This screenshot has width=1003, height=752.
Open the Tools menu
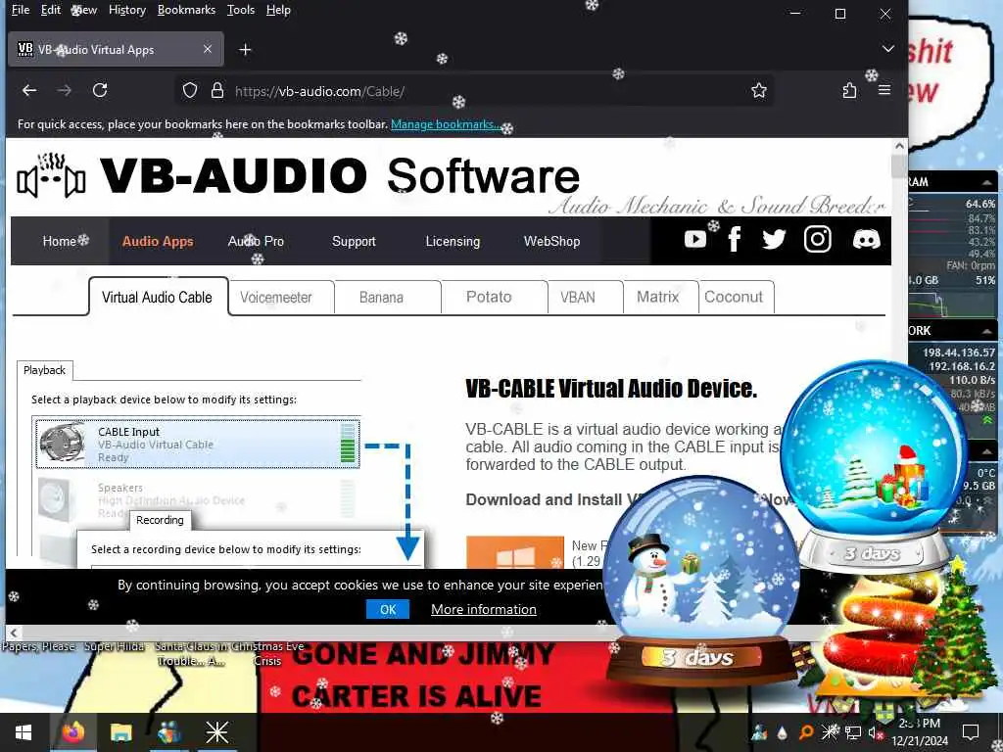[x=241, y=10]
